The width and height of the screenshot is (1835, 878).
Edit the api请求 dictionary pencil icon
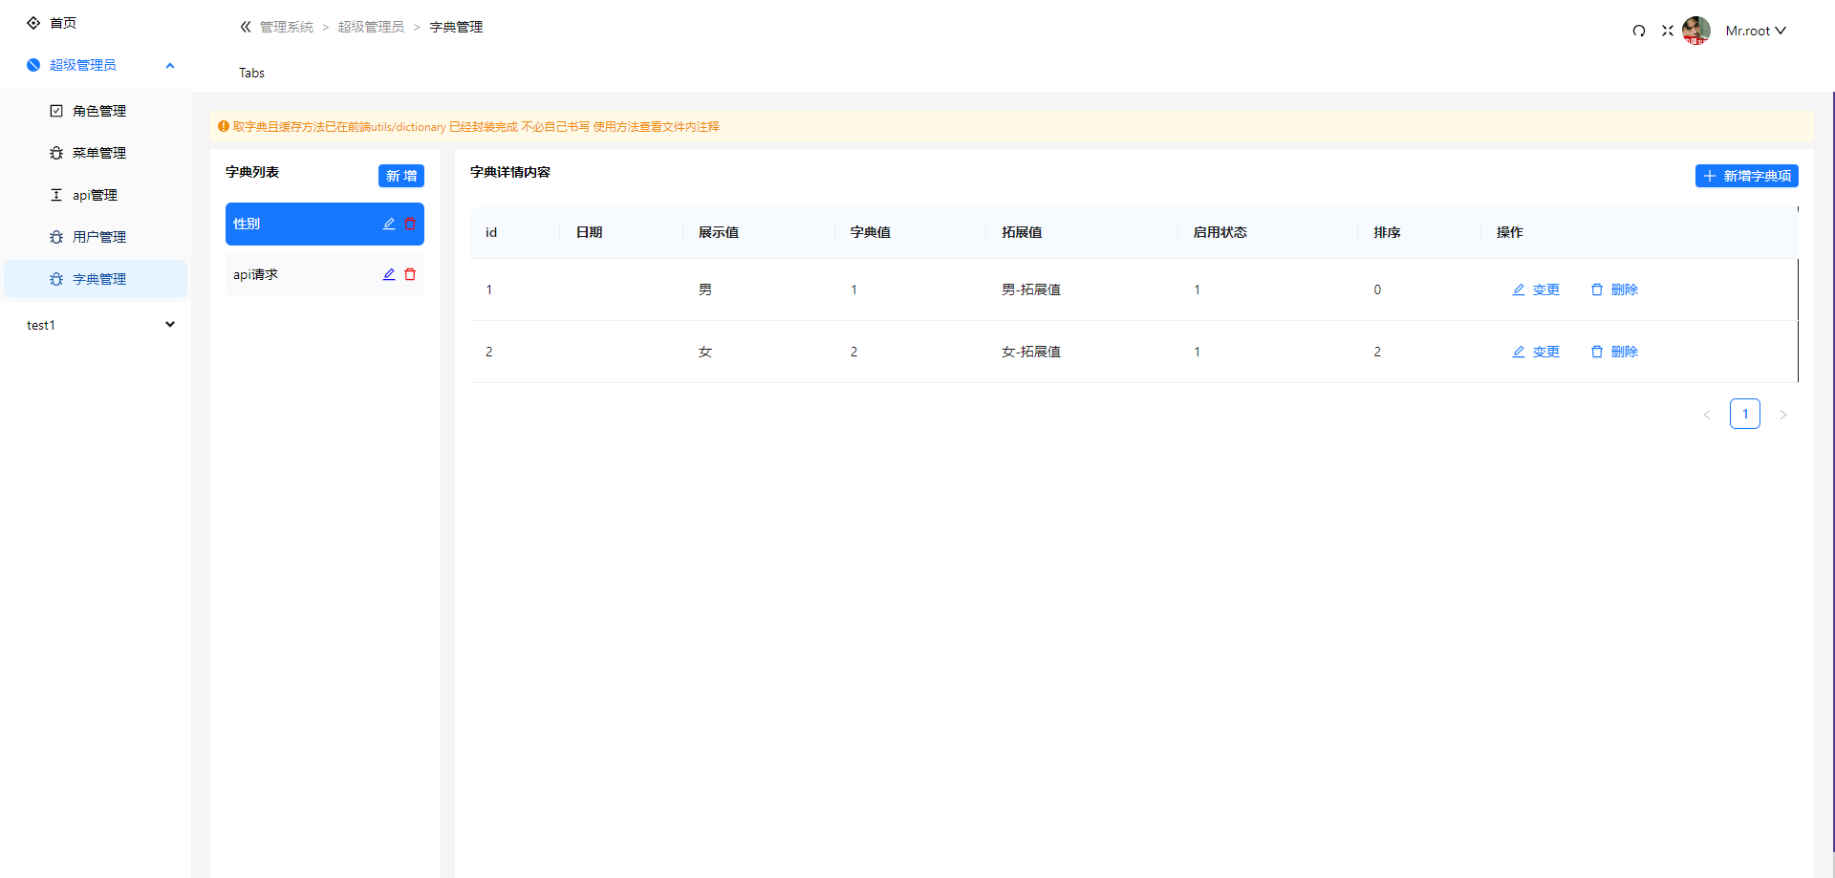click(389, 274)
